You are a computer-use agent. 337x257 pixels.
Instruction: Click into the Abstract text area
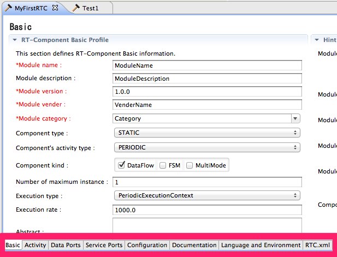click(x=207, y=225)
